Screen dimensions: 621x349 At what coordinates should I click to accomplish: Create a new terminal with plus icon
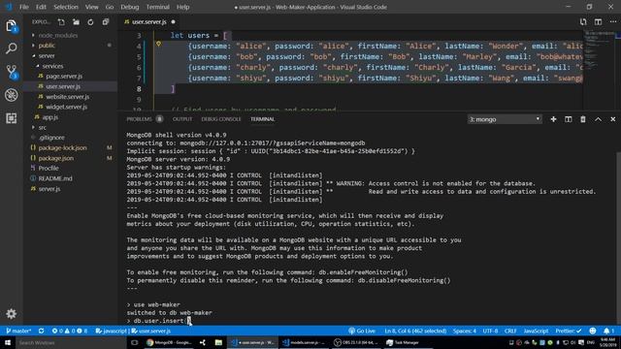coord(553,119)
